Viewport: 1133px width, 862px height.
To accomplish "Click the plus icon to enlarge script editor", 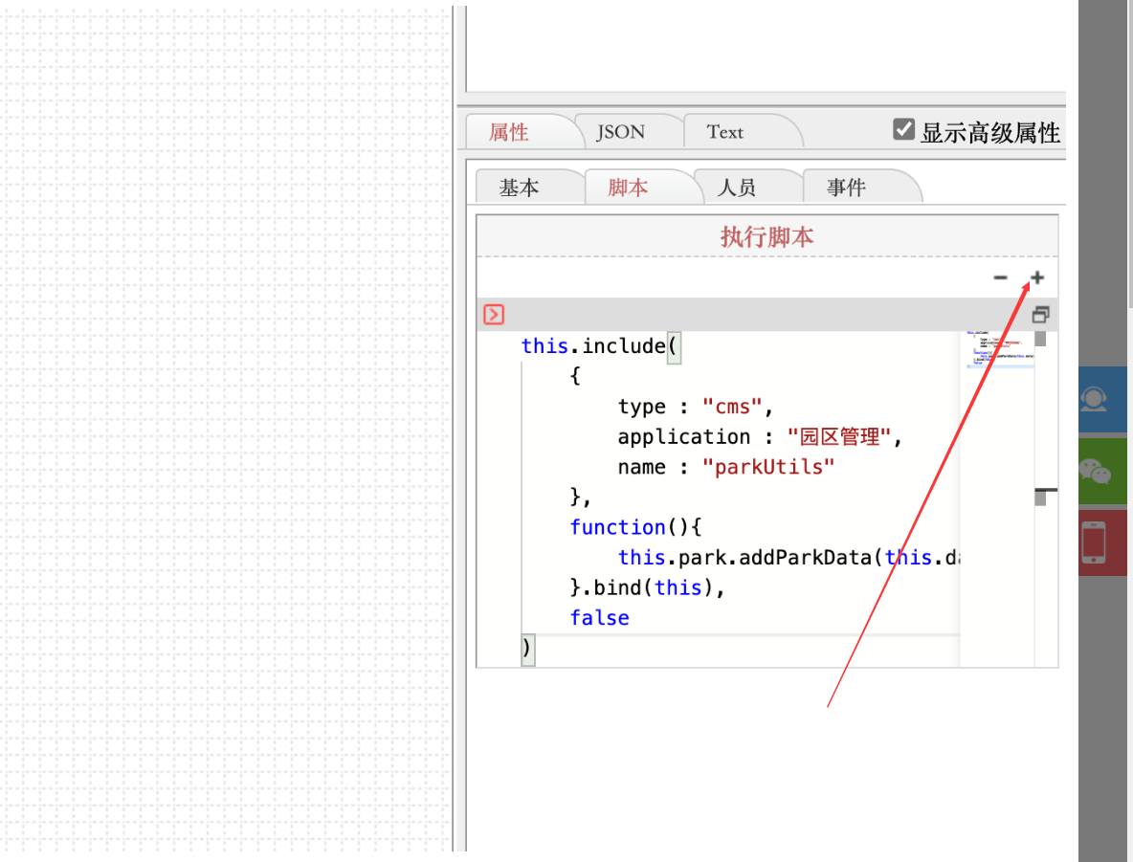I will (x=1037, y=277).
